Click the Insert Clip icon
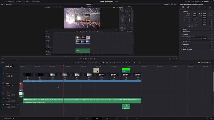 [89, 62]
